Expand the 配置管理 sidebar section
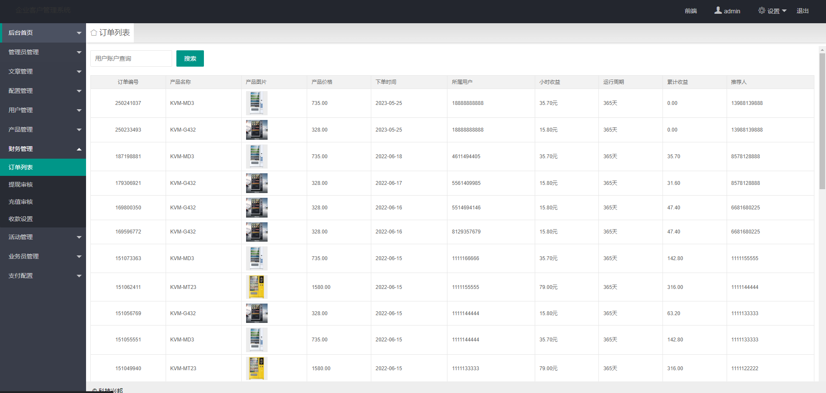Screen dimensions: 826x393 click(x=43, y=91)
